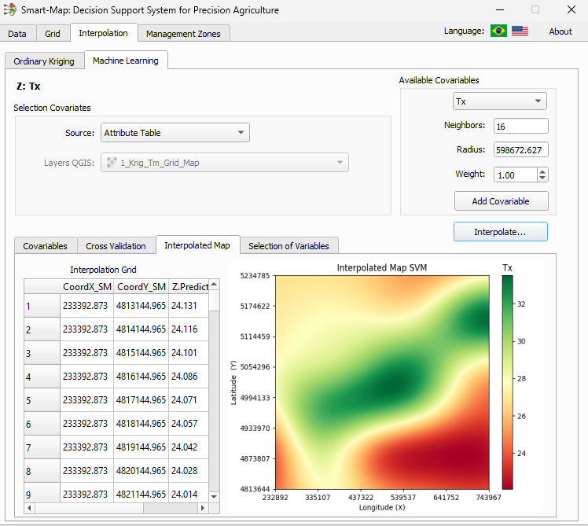Open the About menu item
588x526 pixels.
(x=560, y=31)
